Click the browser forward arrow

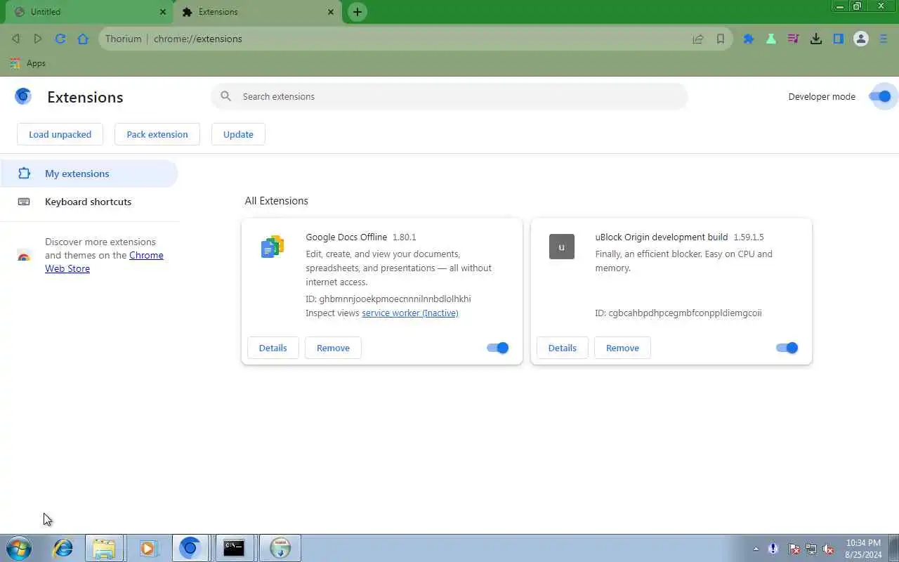[x=38, y=39]
